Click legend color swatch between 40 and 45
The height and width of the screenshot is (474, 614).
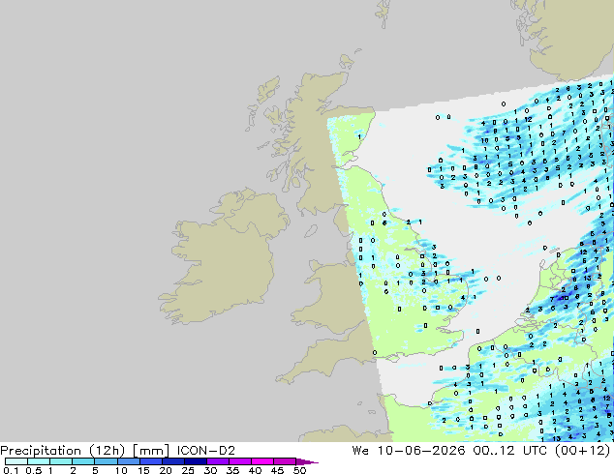pyautogui.click(x=262, y=461)
